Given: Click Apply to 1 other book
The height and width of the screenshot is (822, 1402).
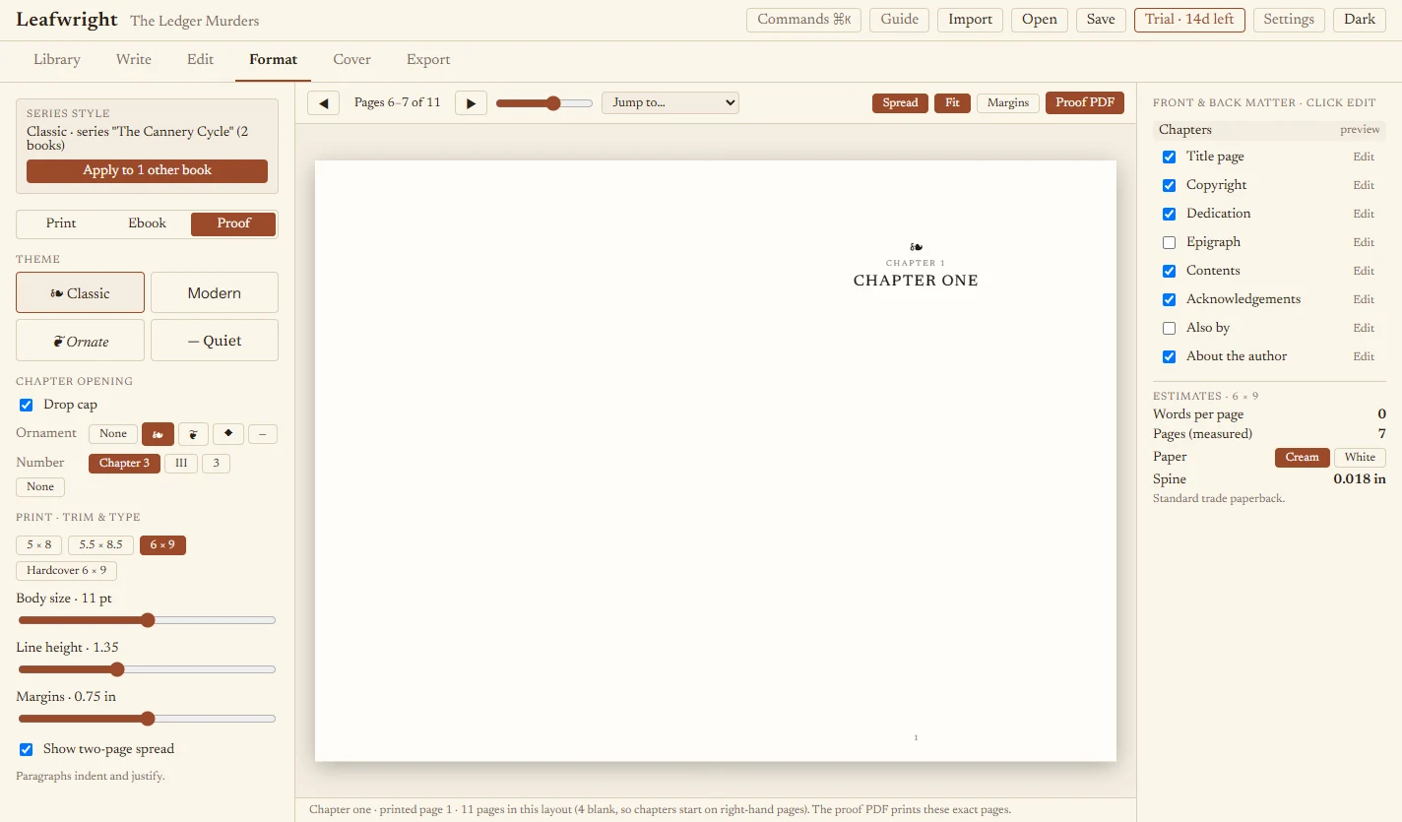Looking at the screenshot, I should tap(148, 170).
